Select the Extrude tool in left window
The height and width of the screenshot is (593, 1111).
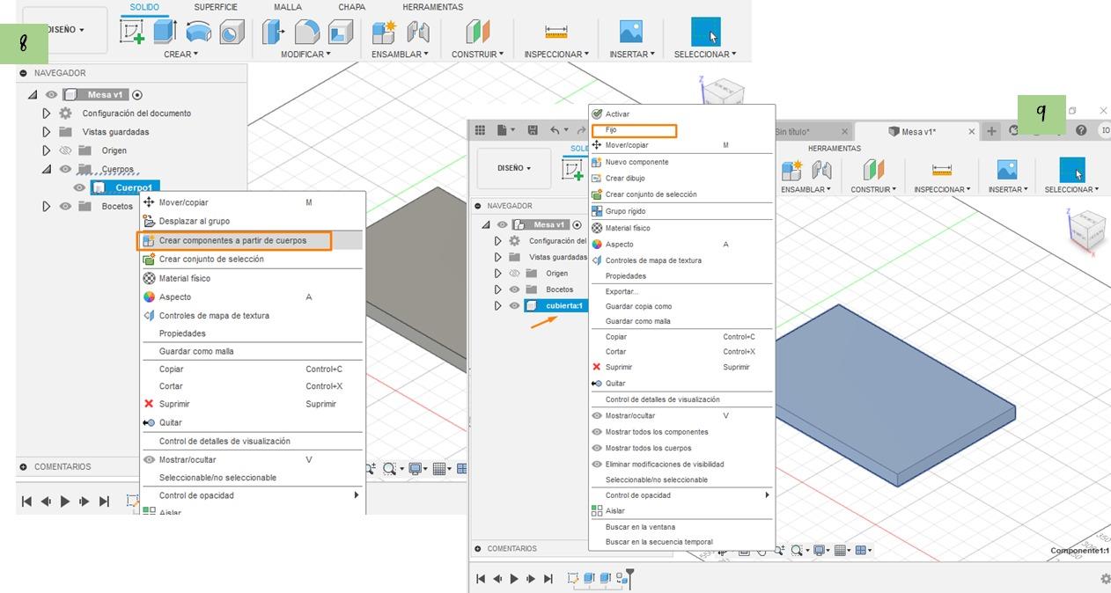coord(165,32)
